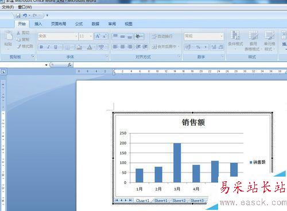Click the Decrease Decimal icon
Screen dimensions: 287x211
click(220, 47)
